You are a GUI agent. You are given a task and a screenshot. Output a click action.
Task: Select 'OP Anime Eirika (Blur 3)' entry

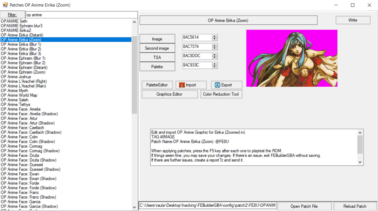tap(66, 54)
